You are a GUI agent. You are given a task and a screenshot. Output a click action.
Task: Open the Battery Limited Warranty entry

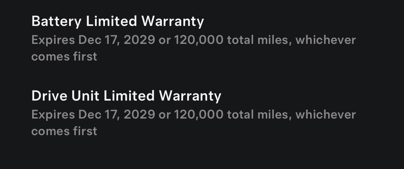pyautogui.click(x=117, y=21)
